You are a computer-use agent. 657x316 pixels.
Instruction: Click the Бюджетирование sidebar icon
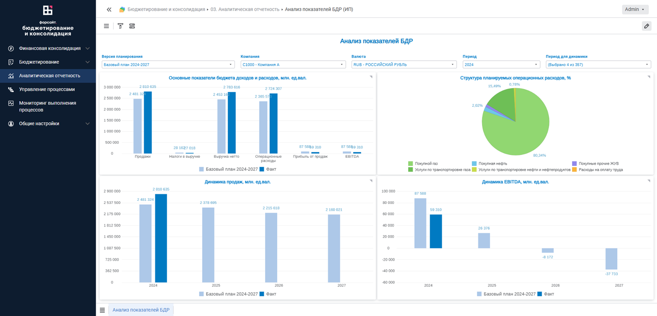point(11,62)
